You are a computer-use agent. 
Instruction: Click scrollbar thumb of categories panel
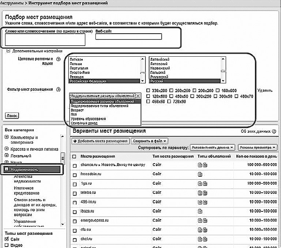pyautogui.click(x=63, y=158)
